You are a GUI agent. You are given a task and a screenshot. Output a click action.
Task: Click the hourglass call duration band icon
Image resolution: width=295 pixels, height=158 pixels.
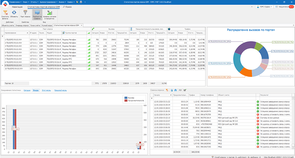coord(131,29)
